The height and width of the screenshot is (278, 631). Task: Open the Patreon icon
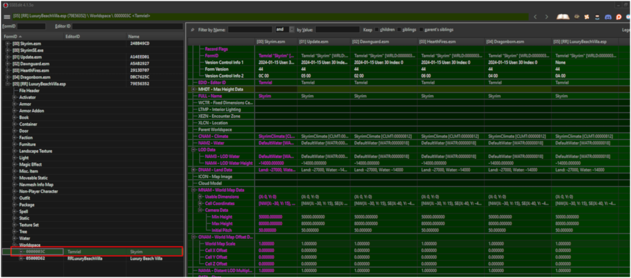click(x=619, y=17)
